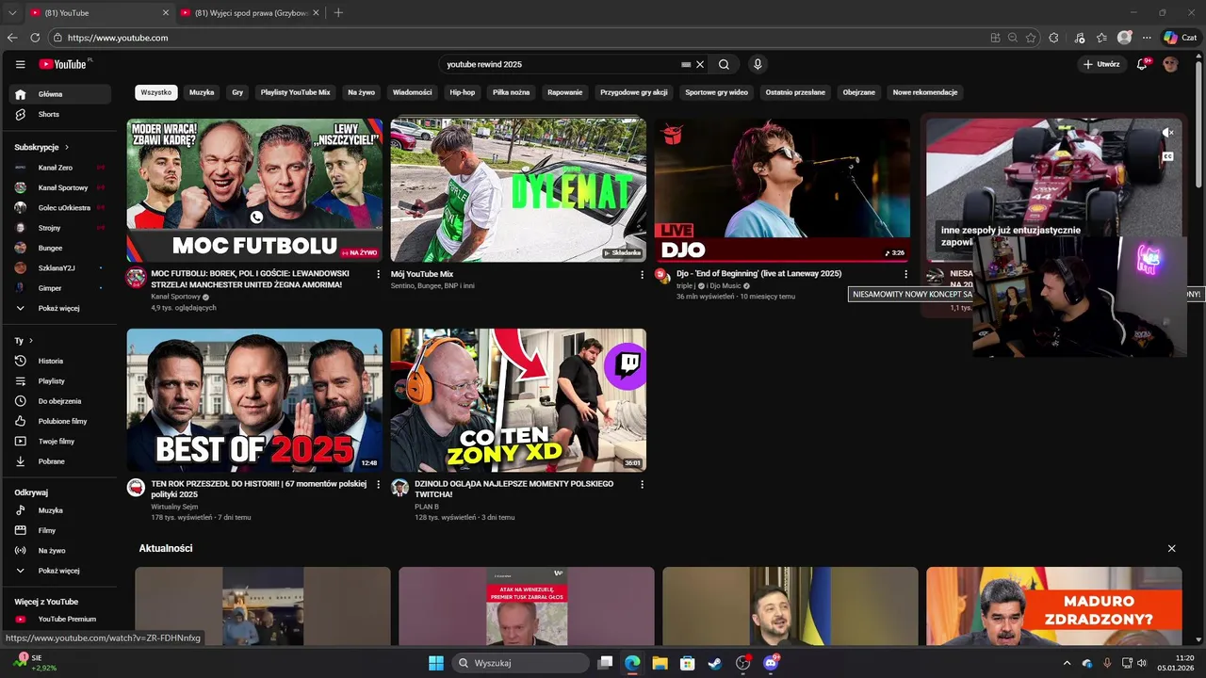Select the Nowe rekomendacje chip

(x=925, y=92)
